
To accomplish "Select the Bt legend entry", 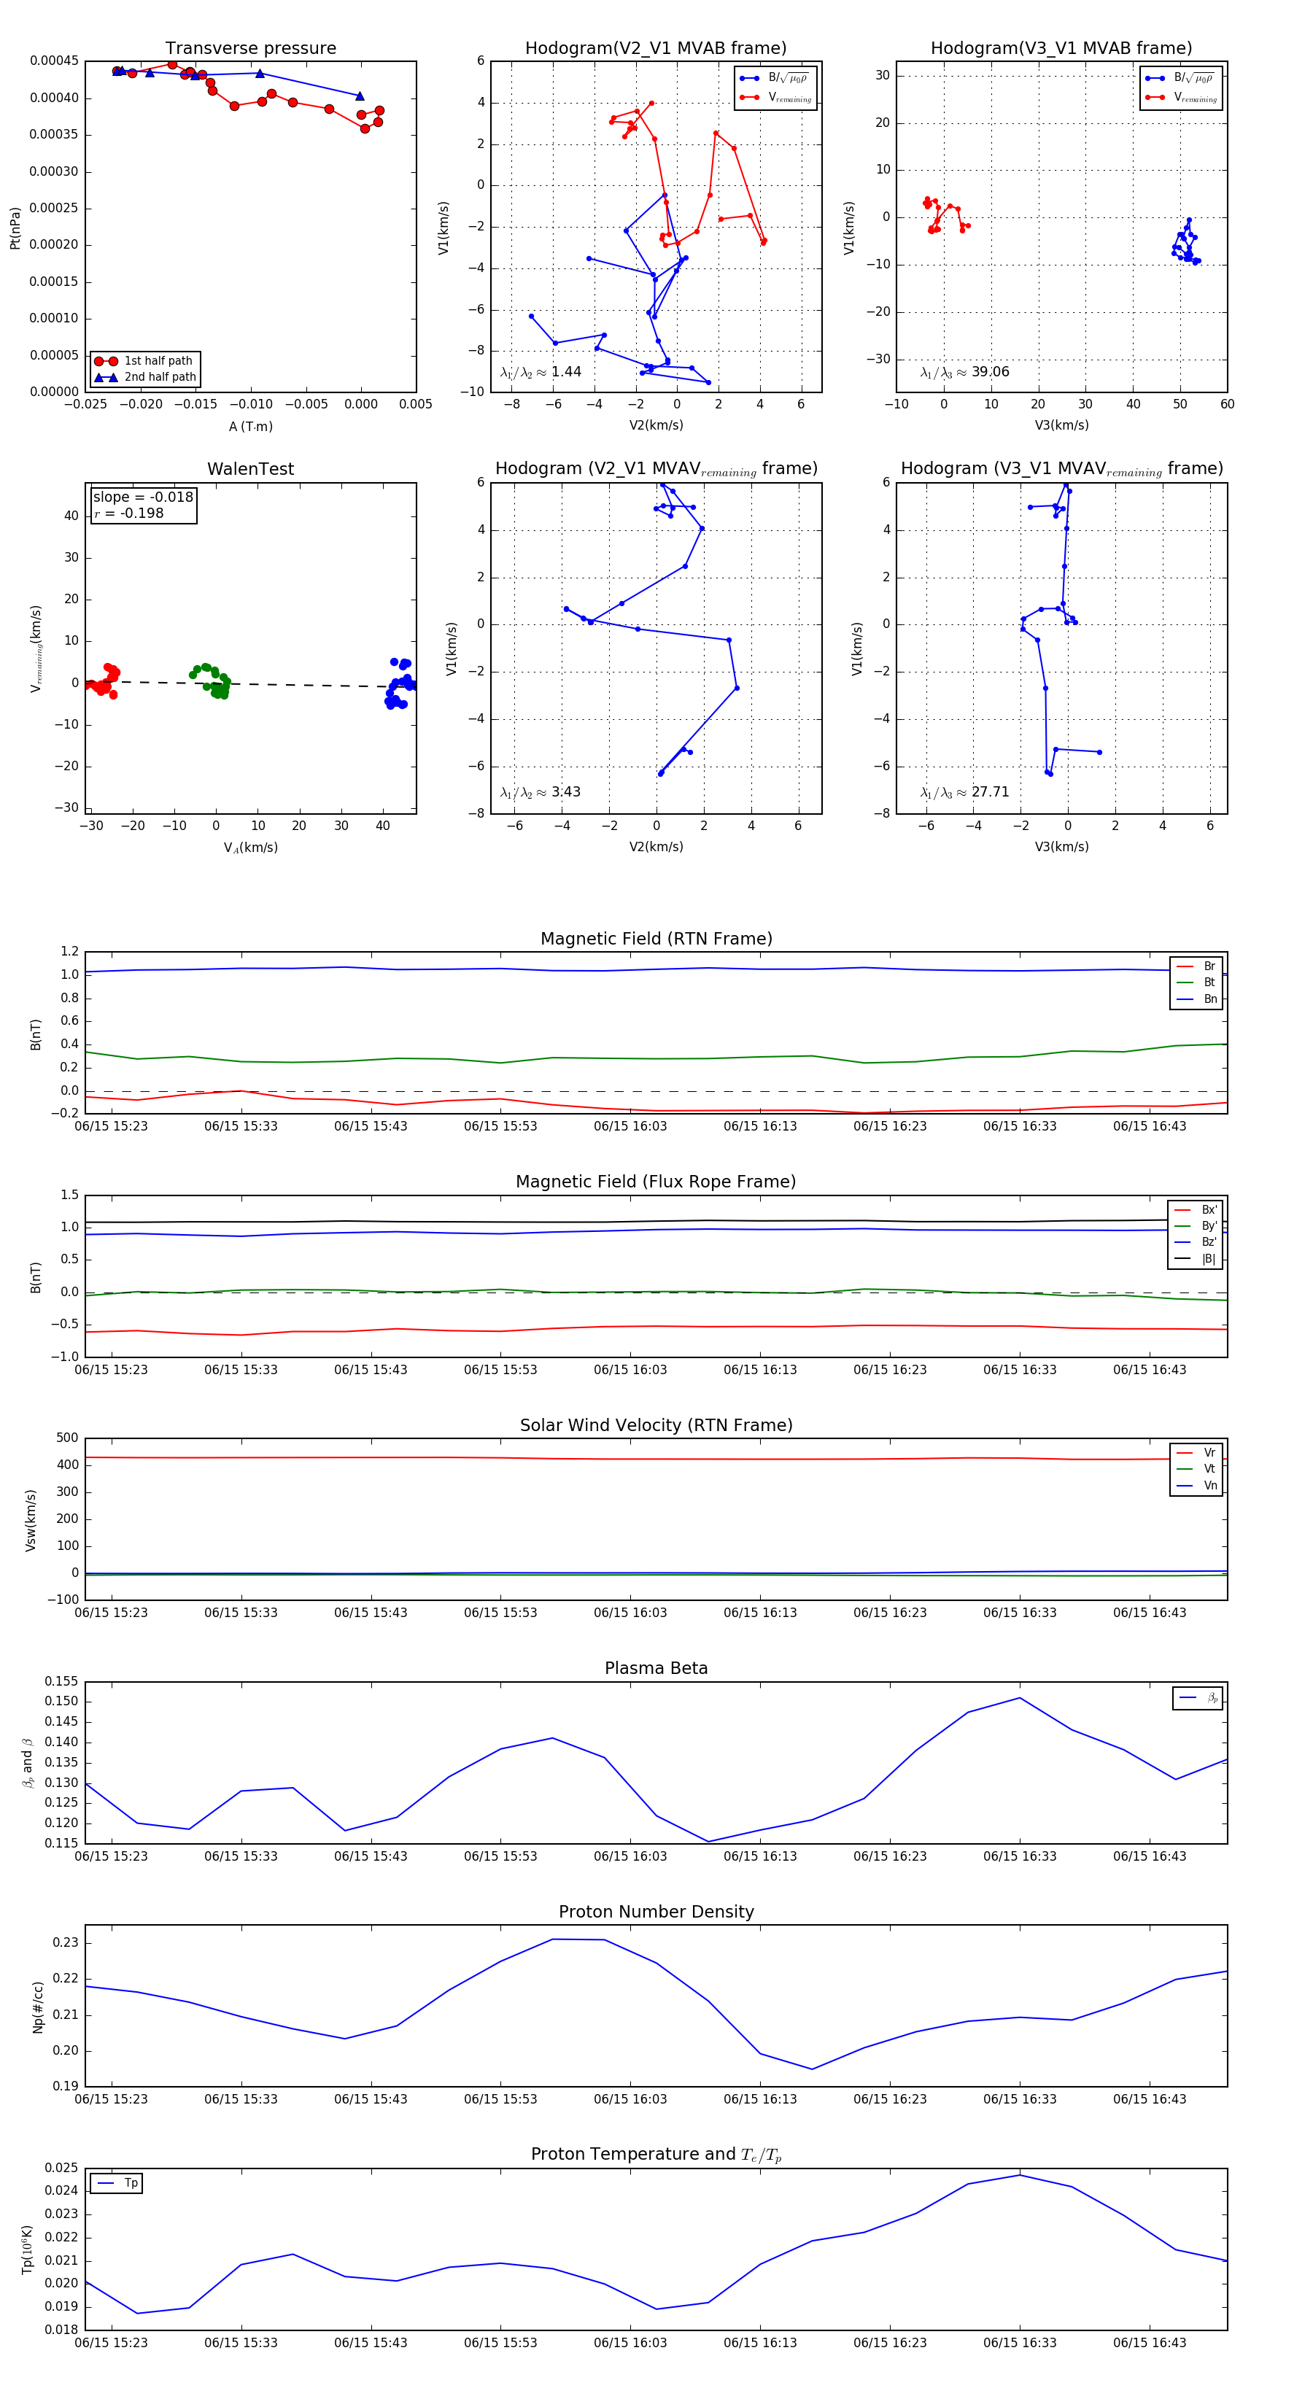I will tap(1196, 983).
